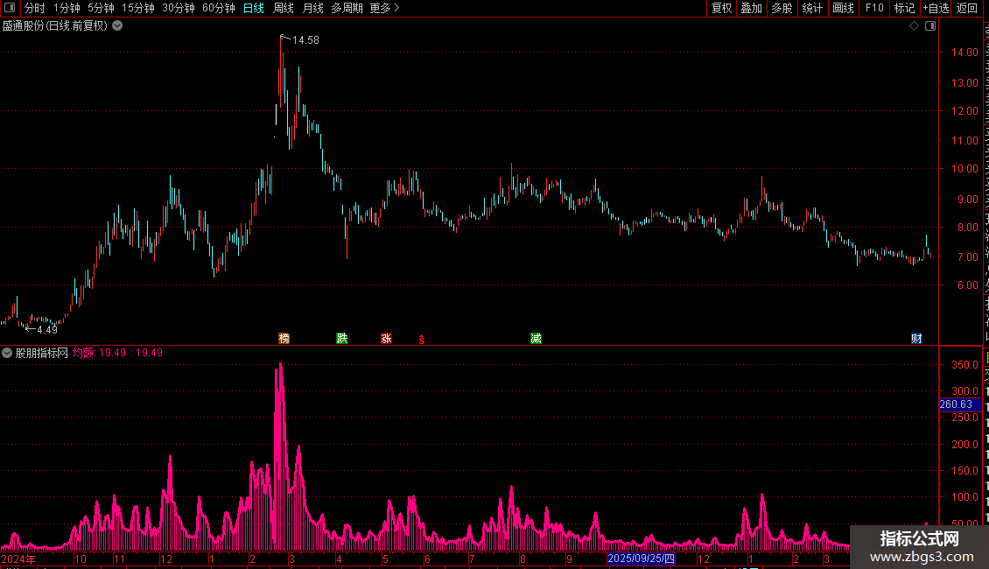Select the 60分钟 period tab
The image size is (989, 569).
[x=218, y=8]
